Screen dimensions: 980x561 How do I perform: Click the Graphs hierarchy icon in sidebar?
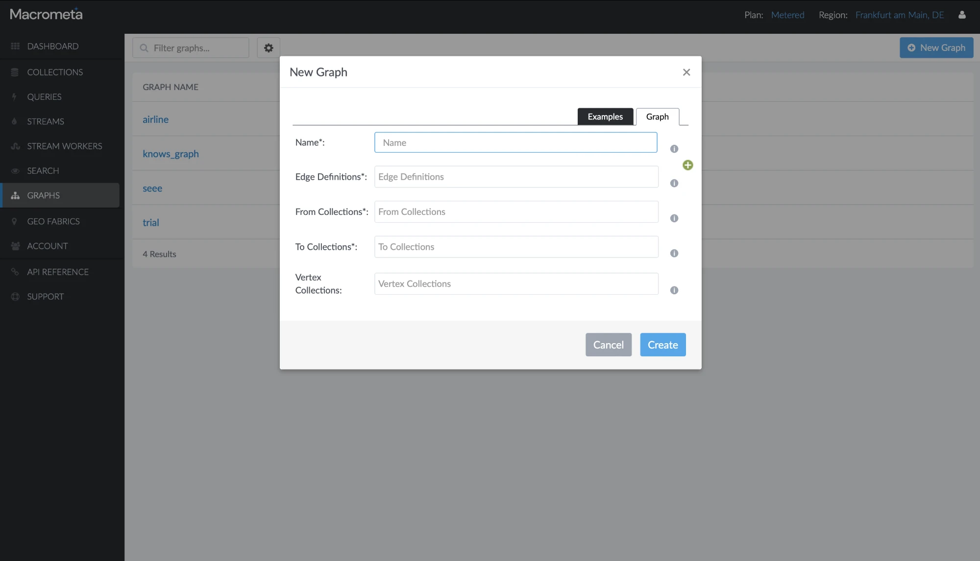(15, 195)
